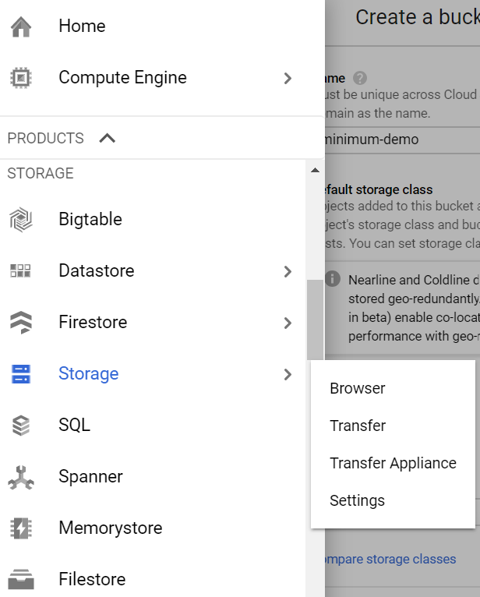
Task: Choose Transfer Appliance in the submenu
Action: pos(393,464)
